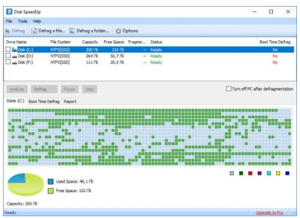Maximize the Disk SpeedUp window
300x218 pixels.
[271, 12]
